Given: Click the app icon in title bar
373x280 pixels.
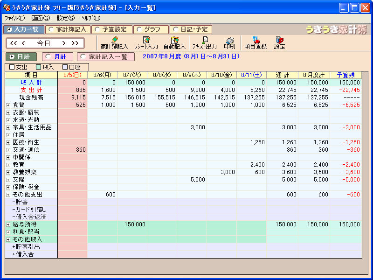Looking at the screenshot, I should click(7, 8).
